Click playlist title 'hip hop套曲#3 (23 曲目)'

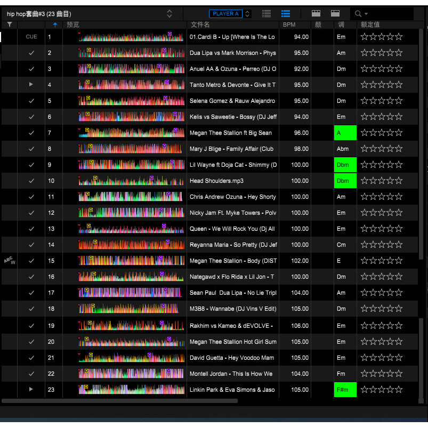39,14
